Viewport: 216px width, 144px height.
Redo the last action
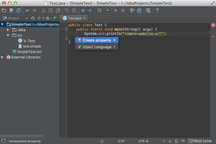[x=35, y=10]
